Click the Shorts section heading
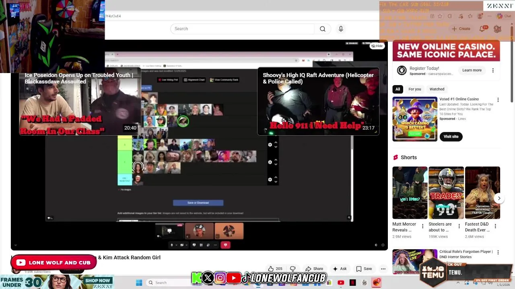The height and width of the screenshot is (289, 515). coord(409,157)
